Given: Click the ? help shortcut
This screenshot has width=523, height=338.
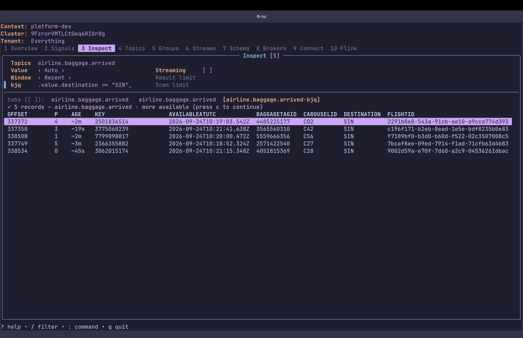Looking at the screenshot, I should [11, 327].
